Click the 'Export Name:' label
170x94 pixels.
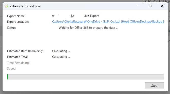[x=16, y=16]
